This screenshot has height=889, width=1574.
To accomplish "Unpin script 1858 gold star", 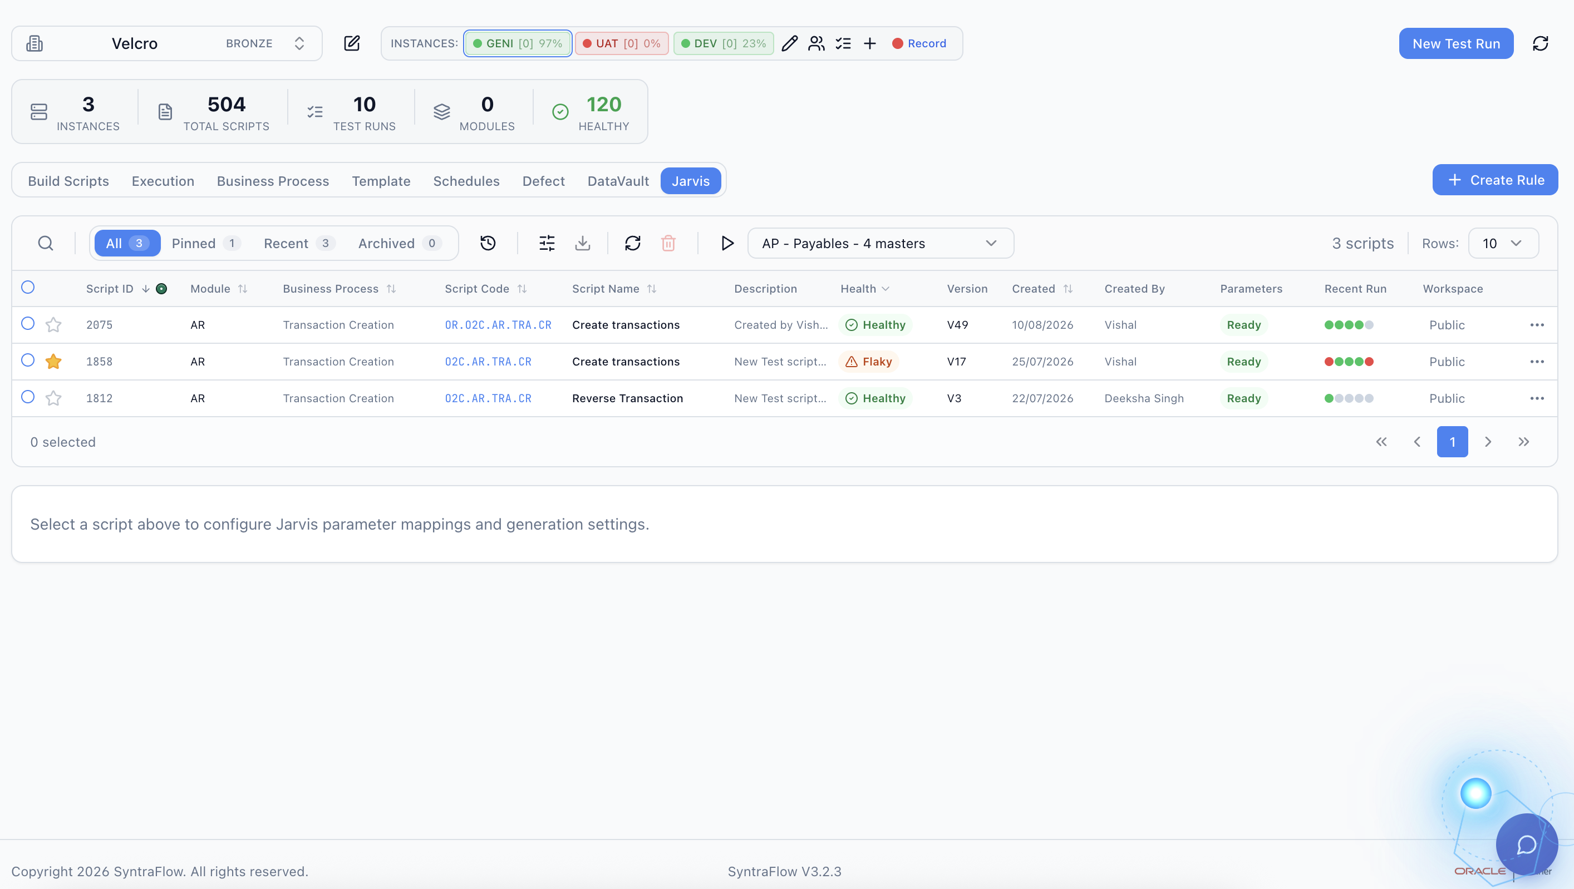I will [54, 362].
